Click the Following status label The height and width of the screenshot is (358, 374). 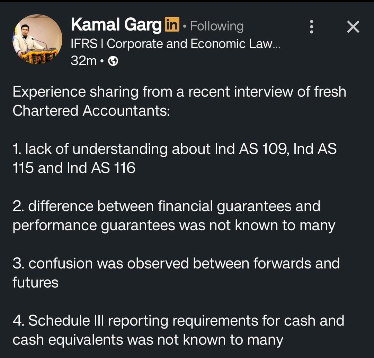click(217, 26)
